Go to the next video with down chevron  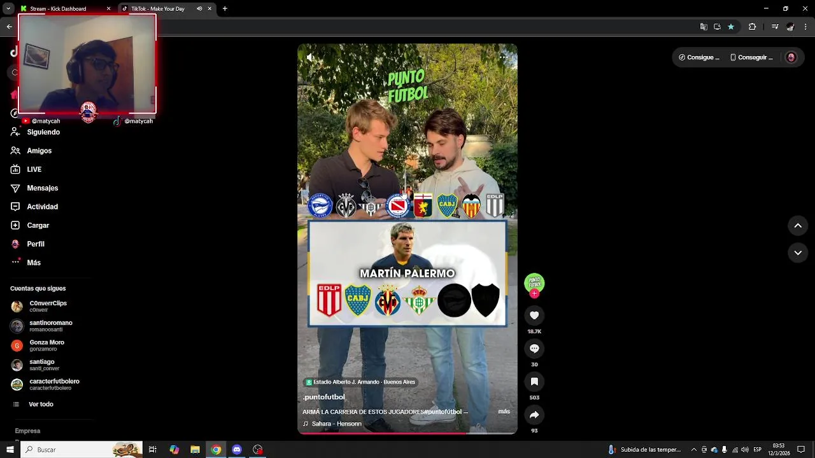point(798,253)
